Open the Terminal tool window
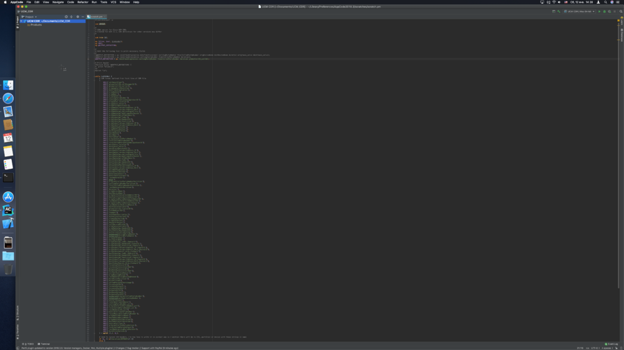Screen dimensions: 624x350 (44, 344)
